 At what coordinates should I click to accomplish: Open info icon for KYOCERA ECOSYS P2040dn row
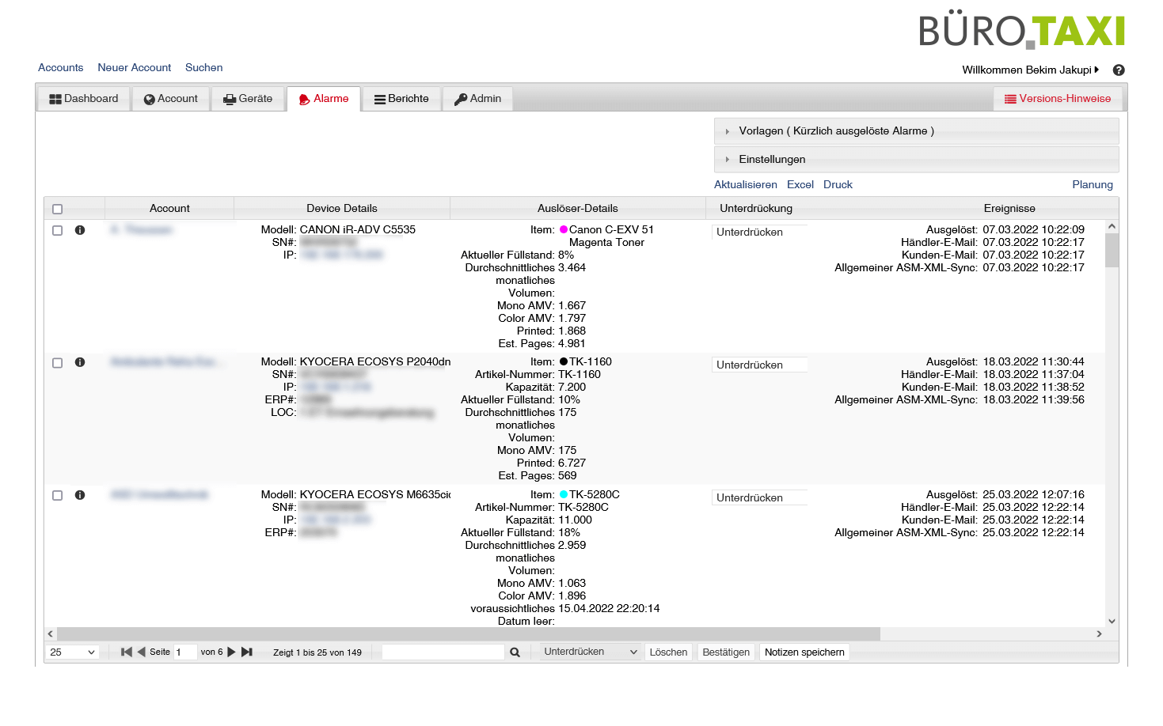click(x=80, y=362)
